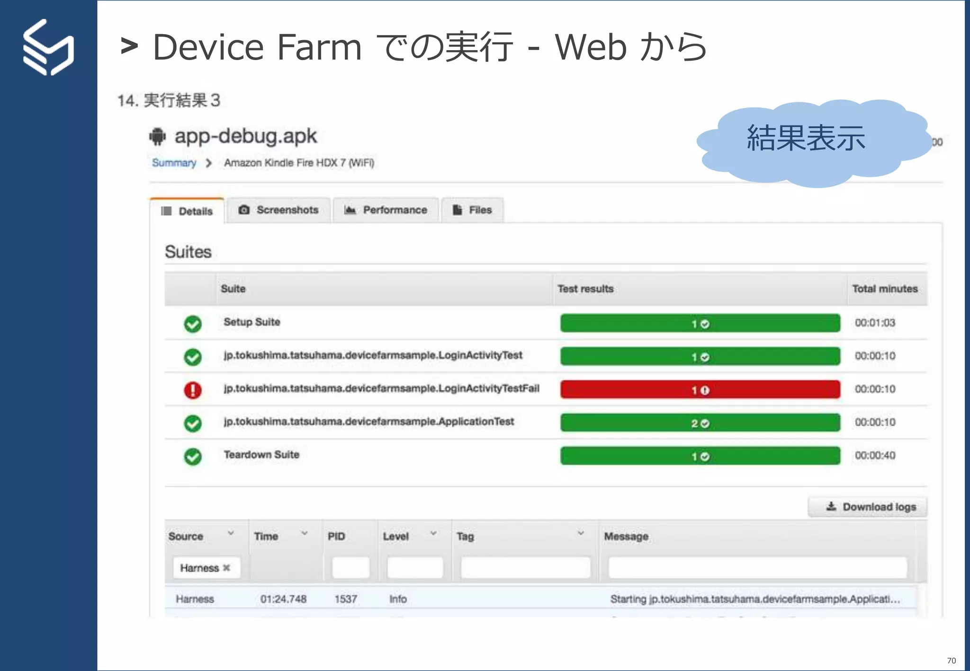This screenshot has height=671, width=970.
Task: Remove the Harness source filter tag
Action: [226, 568]
